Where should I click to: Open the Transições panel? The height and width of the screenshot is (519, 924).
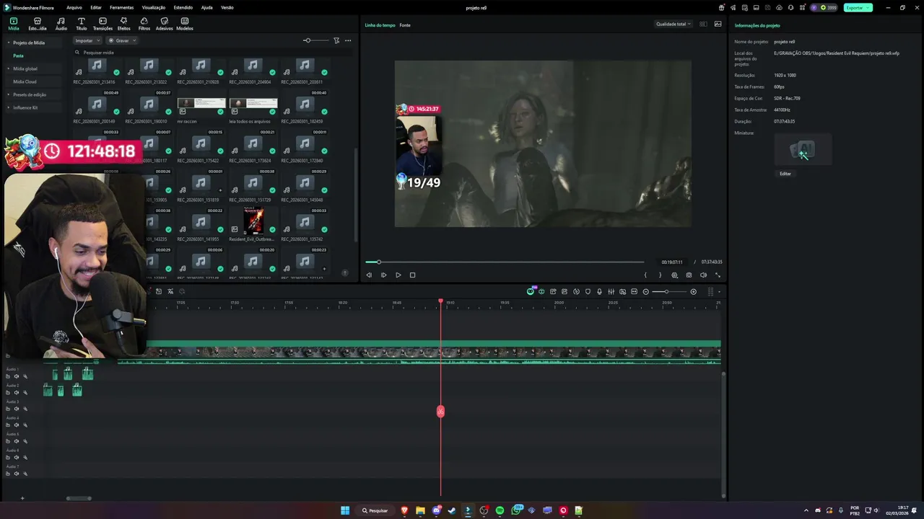(103, 24)
